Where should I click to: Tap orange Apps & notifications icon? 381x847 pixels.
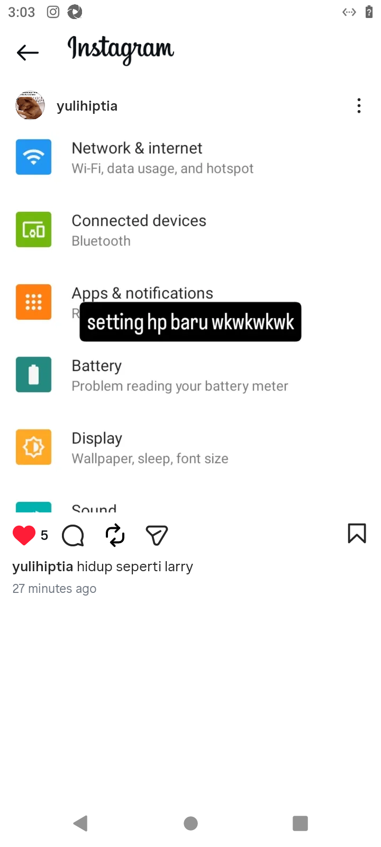33,302
